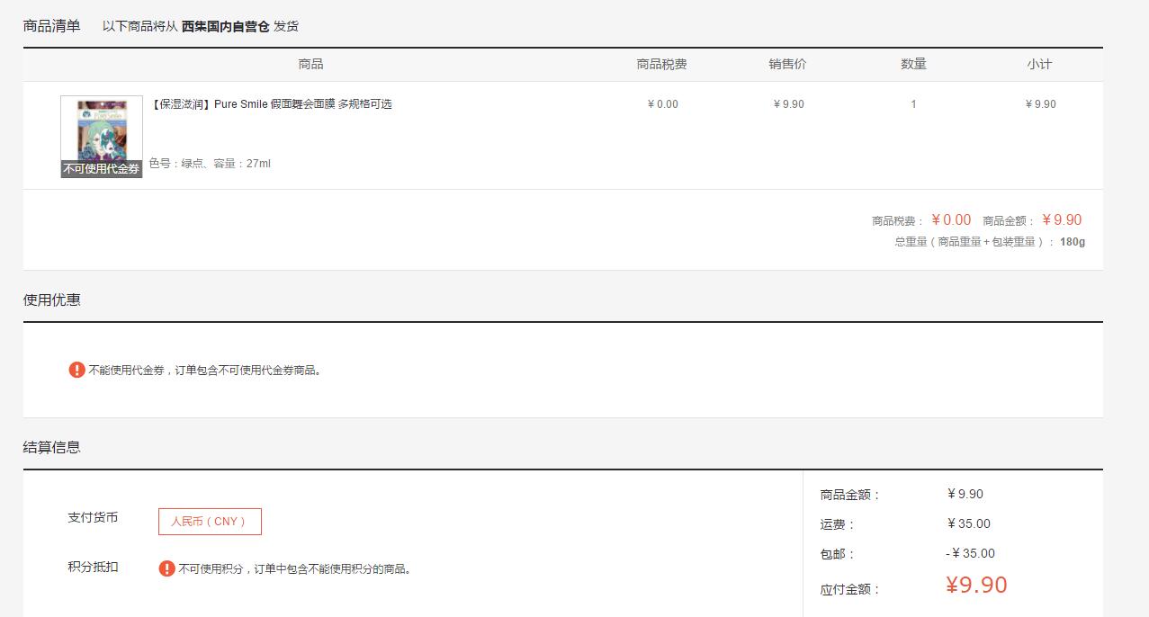Click the 商品 column header

tap(310, 64)
